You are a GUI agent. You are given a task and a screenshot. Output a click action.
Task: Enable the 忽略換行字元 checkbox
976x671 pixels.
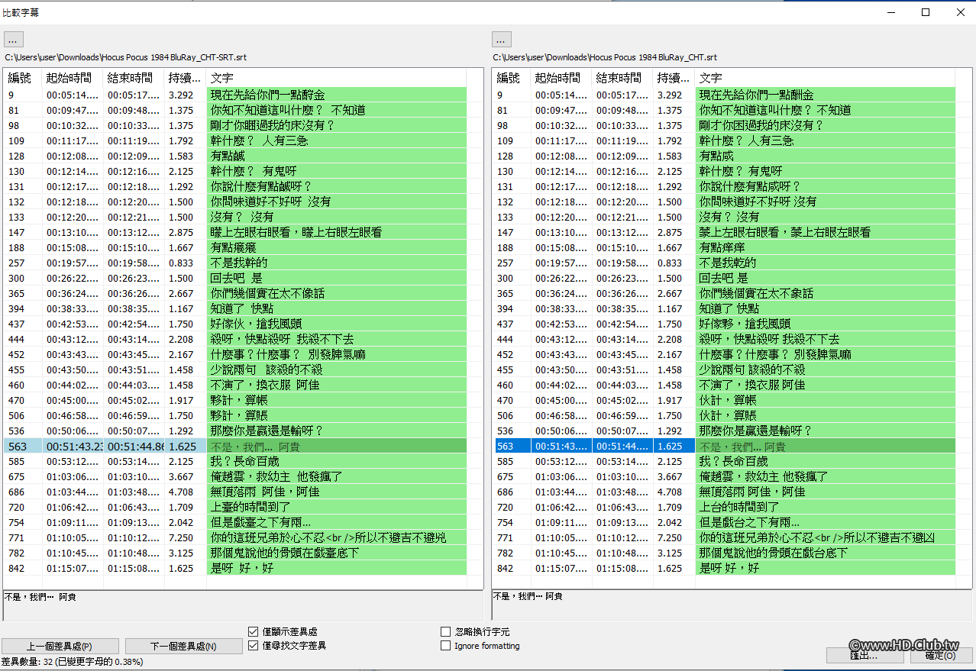(x=445, y=631)
